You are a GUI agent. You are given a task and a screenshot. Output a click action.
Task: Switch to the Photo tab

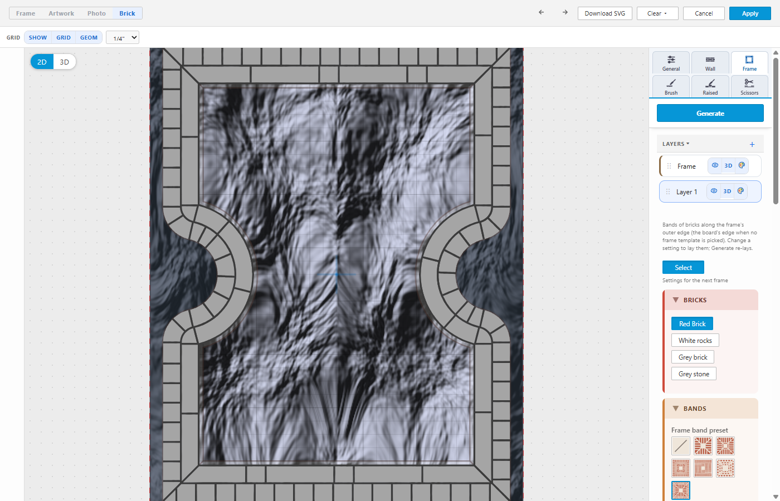click(96, 13)
